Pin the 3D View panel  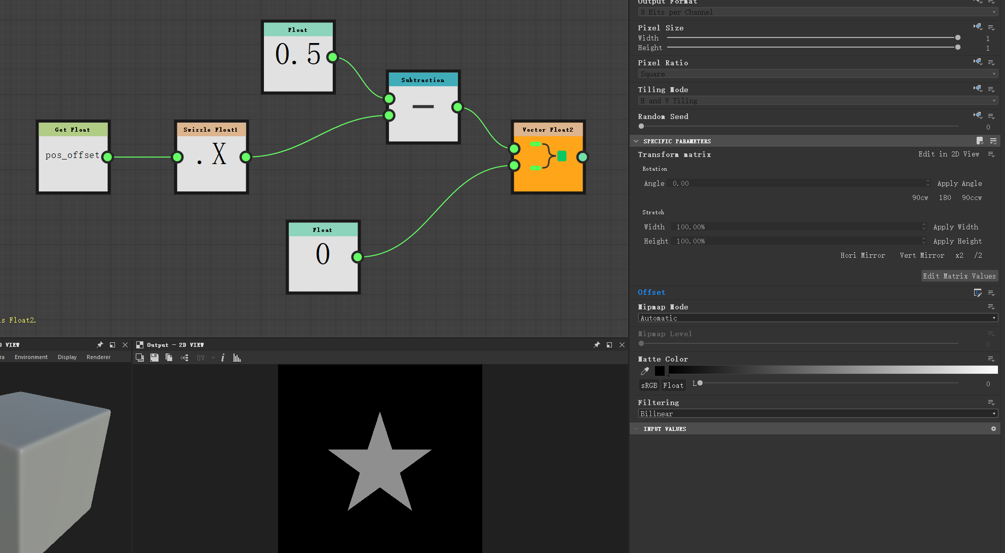tap(100, 345)
